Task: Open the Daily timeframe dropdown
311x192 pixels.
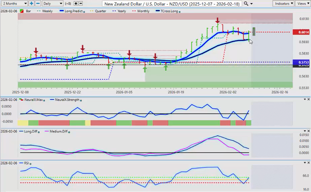Action: 52,4
